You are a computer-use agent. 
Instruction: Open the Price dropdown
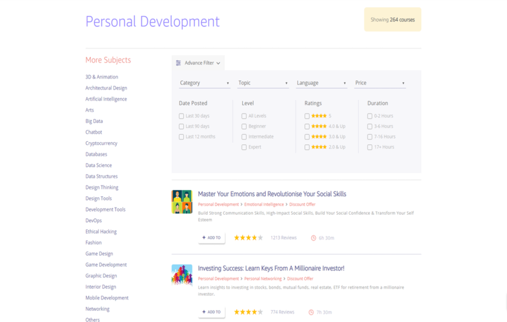point(379,83)
